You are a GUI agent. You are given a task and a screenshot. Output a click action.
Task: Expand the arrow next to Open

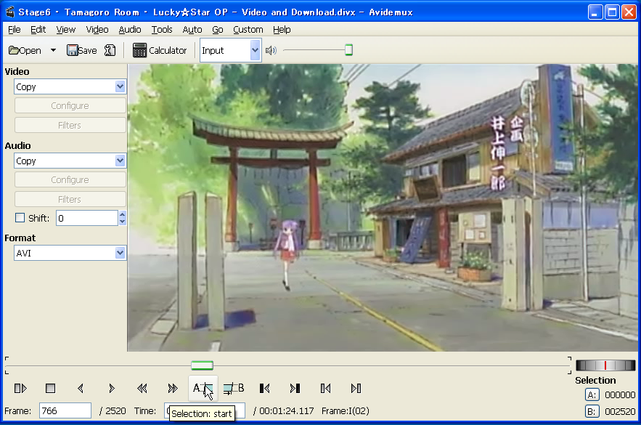(53, 50)
